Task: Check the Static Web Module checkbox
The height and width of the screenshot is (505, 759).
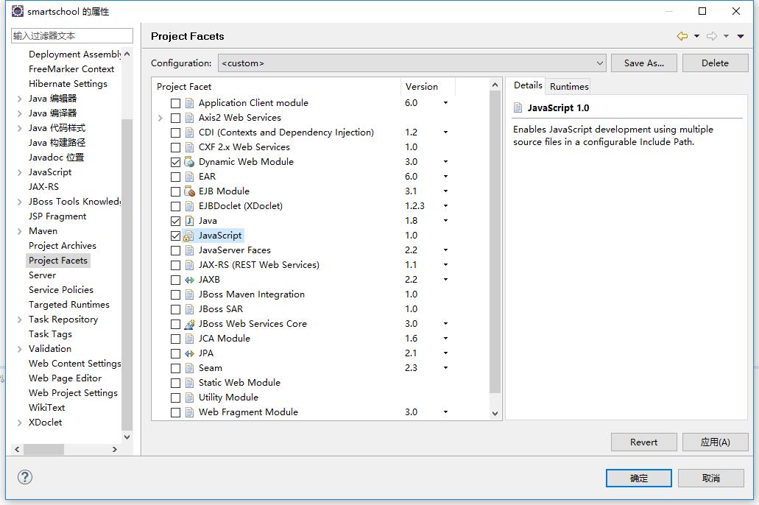Action: [175, 383]
